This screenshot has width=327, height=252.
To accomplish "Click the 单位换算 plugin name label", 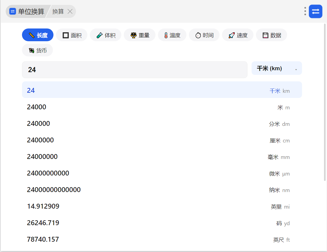I will pyautogui.click(x=31, y=11).
